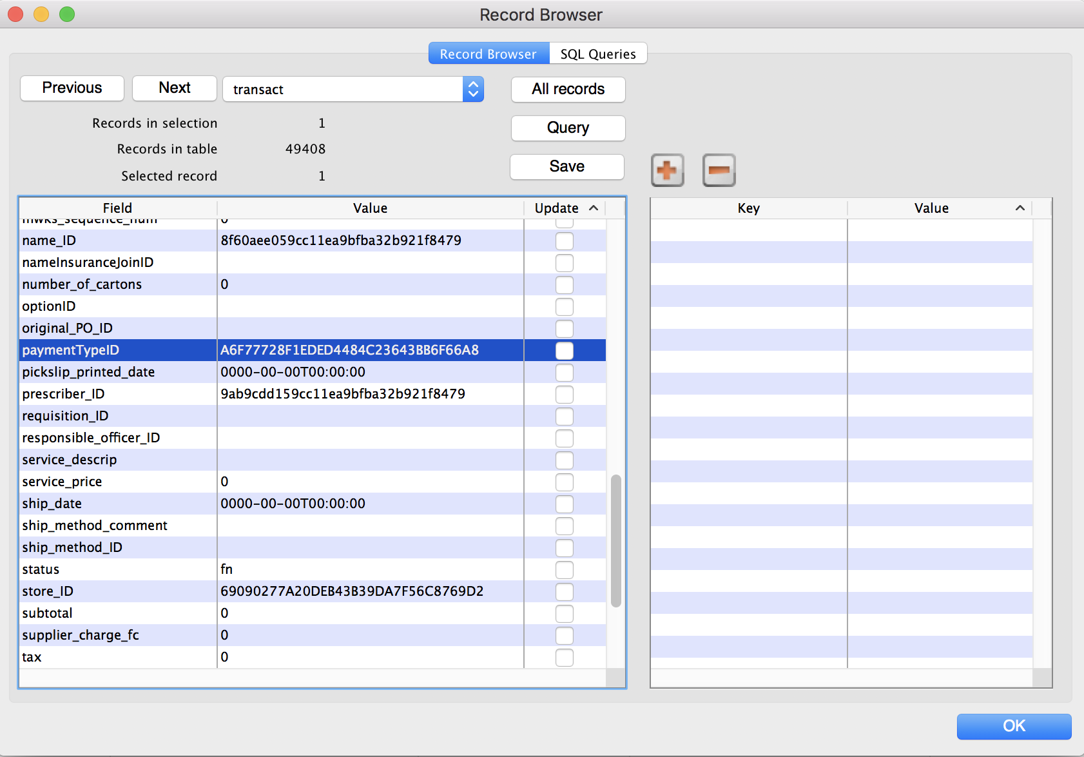Click the pickslip_printed_date field
The height and width of the screenshot is (757, 1084).
pyautogui.click(x=88, y=372)
